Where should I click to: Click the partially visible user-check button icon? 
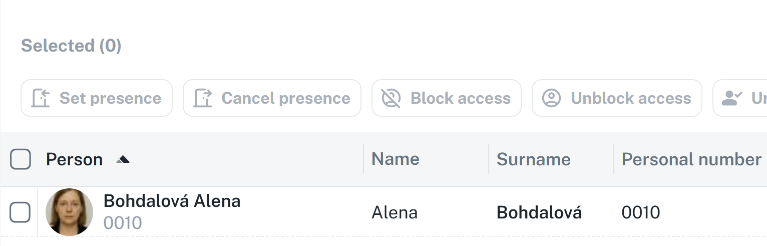(x=731, y=98)
